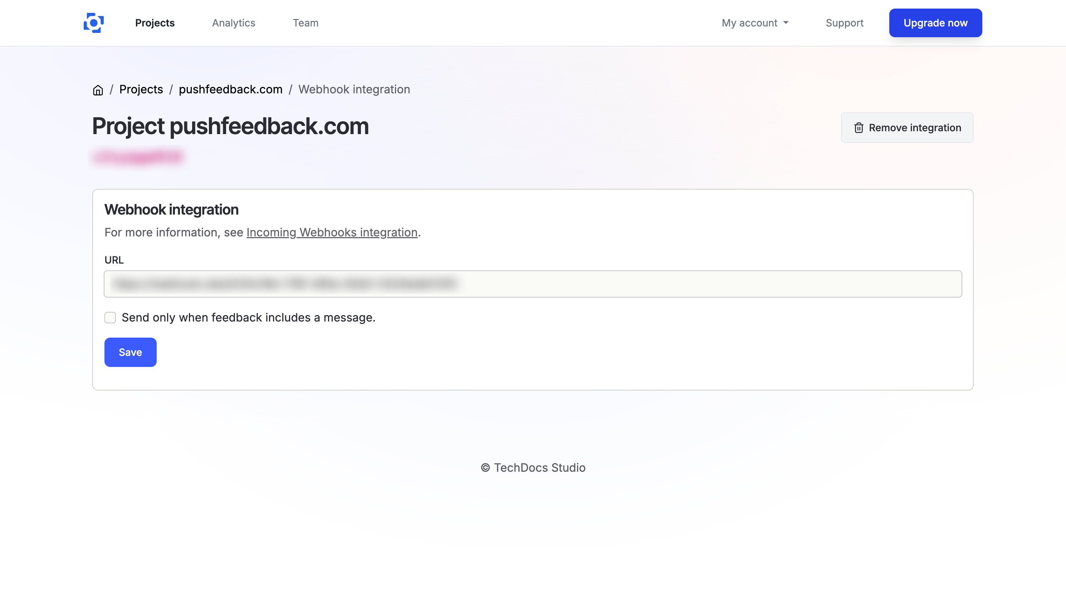Click the URL field label

114,260
